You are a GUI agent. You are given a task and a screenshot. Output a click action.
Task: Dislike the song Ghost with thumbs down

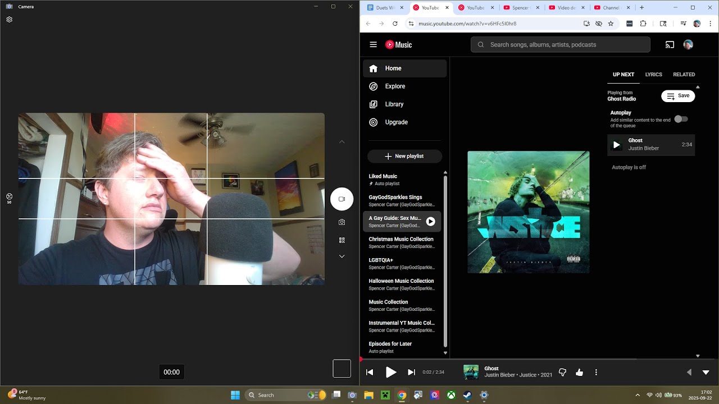tap(562, 372)
